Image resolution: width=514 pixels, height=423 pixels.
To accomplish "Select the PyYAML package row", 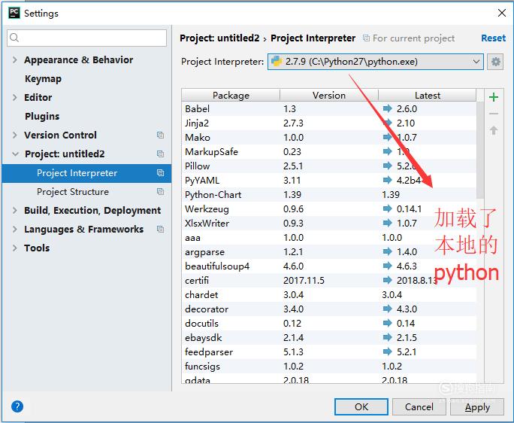I will (x=329, y=180).
